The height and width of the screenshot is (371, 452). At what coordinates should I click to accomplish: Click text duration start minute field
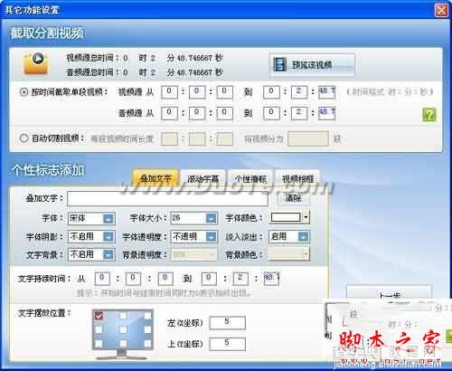(x=133, y=279)
